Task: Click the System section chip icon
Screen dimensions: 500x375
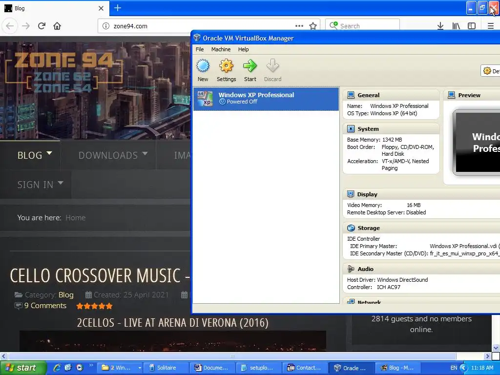Action: tap(351, 129)
